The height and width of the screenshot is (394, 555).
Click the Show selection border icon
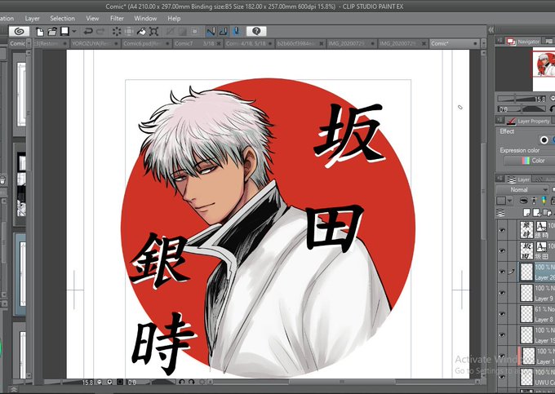[195, 32]
